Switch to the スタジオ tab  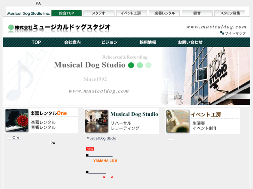click(99, 13)
